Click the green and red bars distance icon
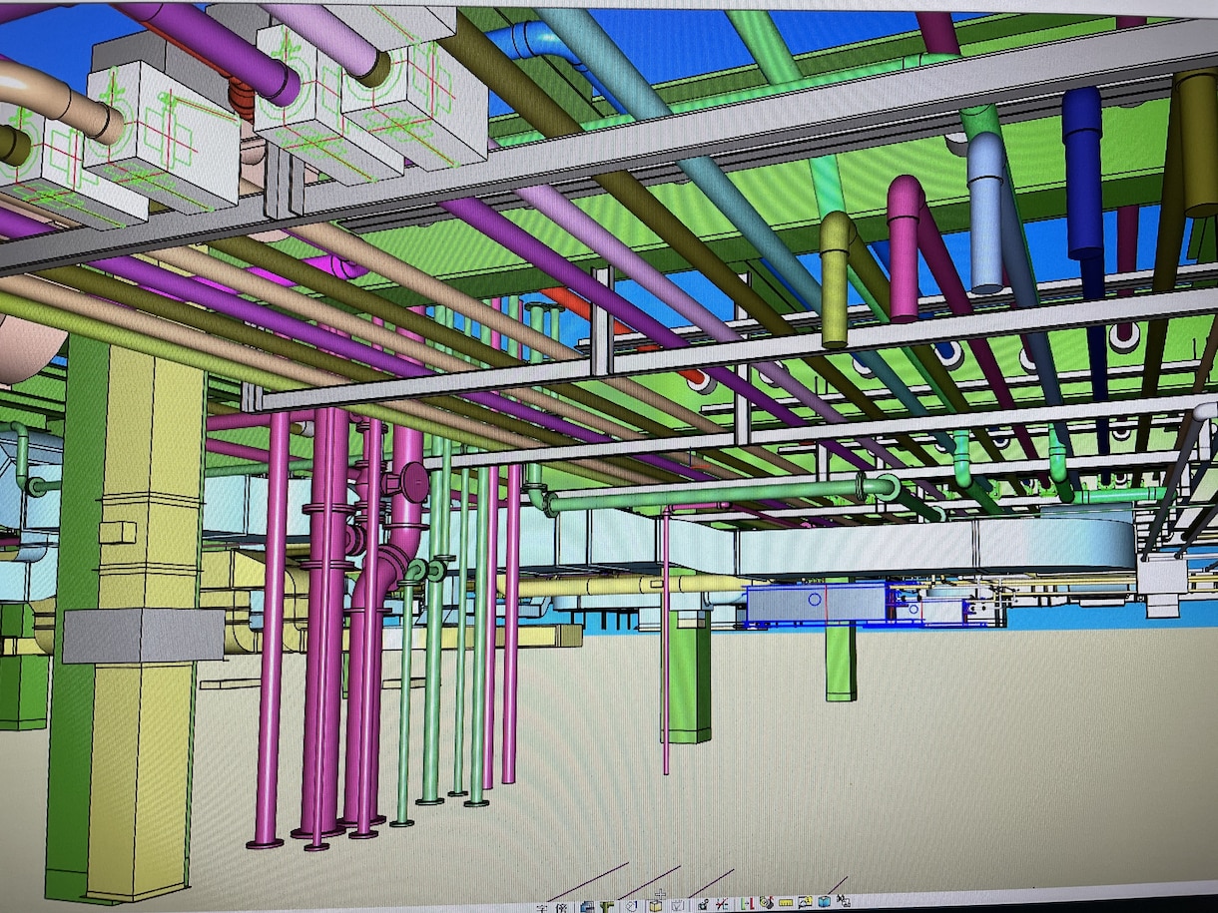The width and height of the screenshot is (1218, 913). click(747, 904)
